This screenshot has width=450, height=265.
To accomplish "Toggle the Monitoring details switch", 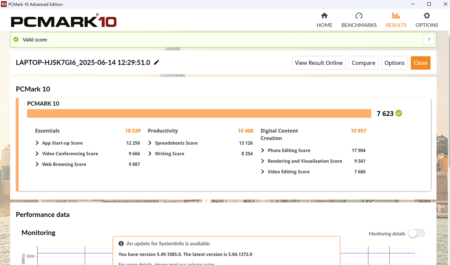I will (416, 234).
